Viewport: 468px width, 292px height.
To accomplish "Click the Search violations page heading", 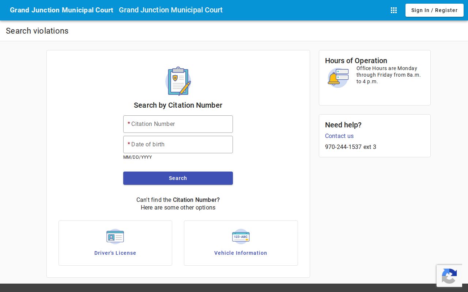I will point(37,31).
